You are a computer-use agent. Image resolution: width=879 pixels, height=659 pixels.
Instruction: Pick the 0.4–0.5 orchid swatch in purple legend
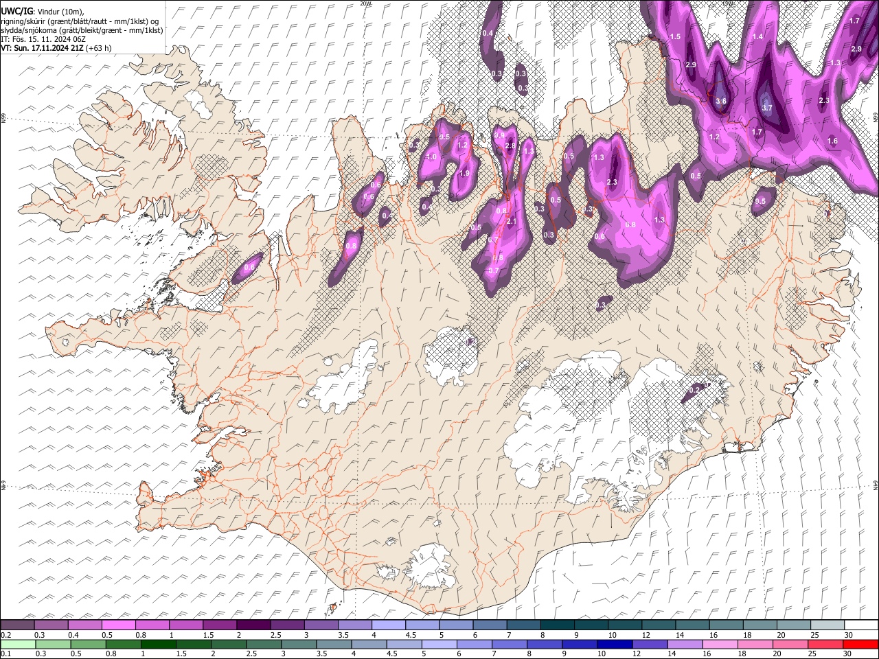coord(84,625)
